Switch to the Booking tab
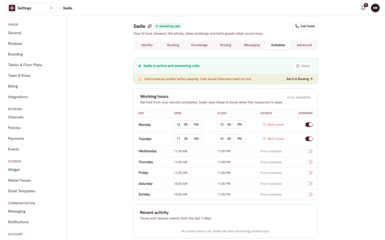Image resolution: width=385 pixels, height=240 pixels. [173, 45]
